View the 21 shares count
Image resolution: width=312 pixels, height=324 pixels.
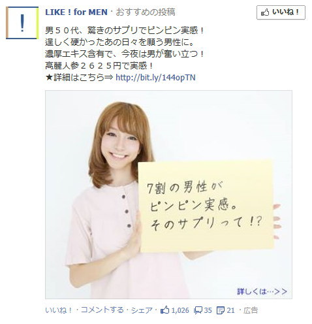click(231, 310)
